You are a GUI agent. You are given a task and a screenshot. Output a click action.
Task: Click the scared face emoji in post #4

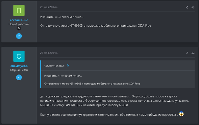point(181,114)
